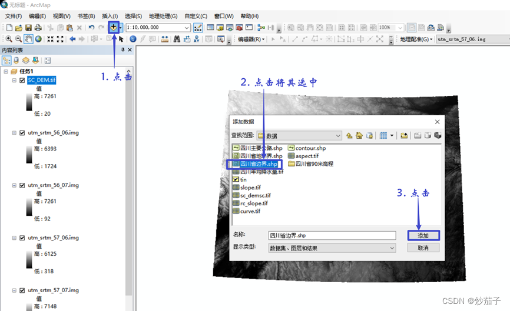
Task: List layers by selection
Action: click(35, 61)
